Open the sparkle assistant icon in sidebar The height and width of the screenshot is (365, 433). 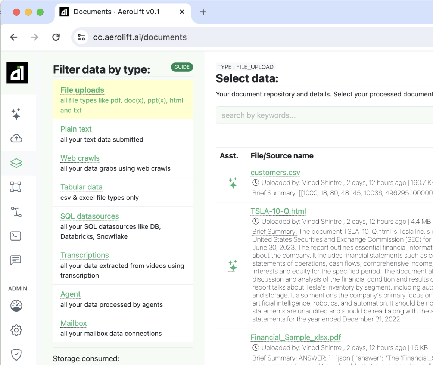click(16, 114)
